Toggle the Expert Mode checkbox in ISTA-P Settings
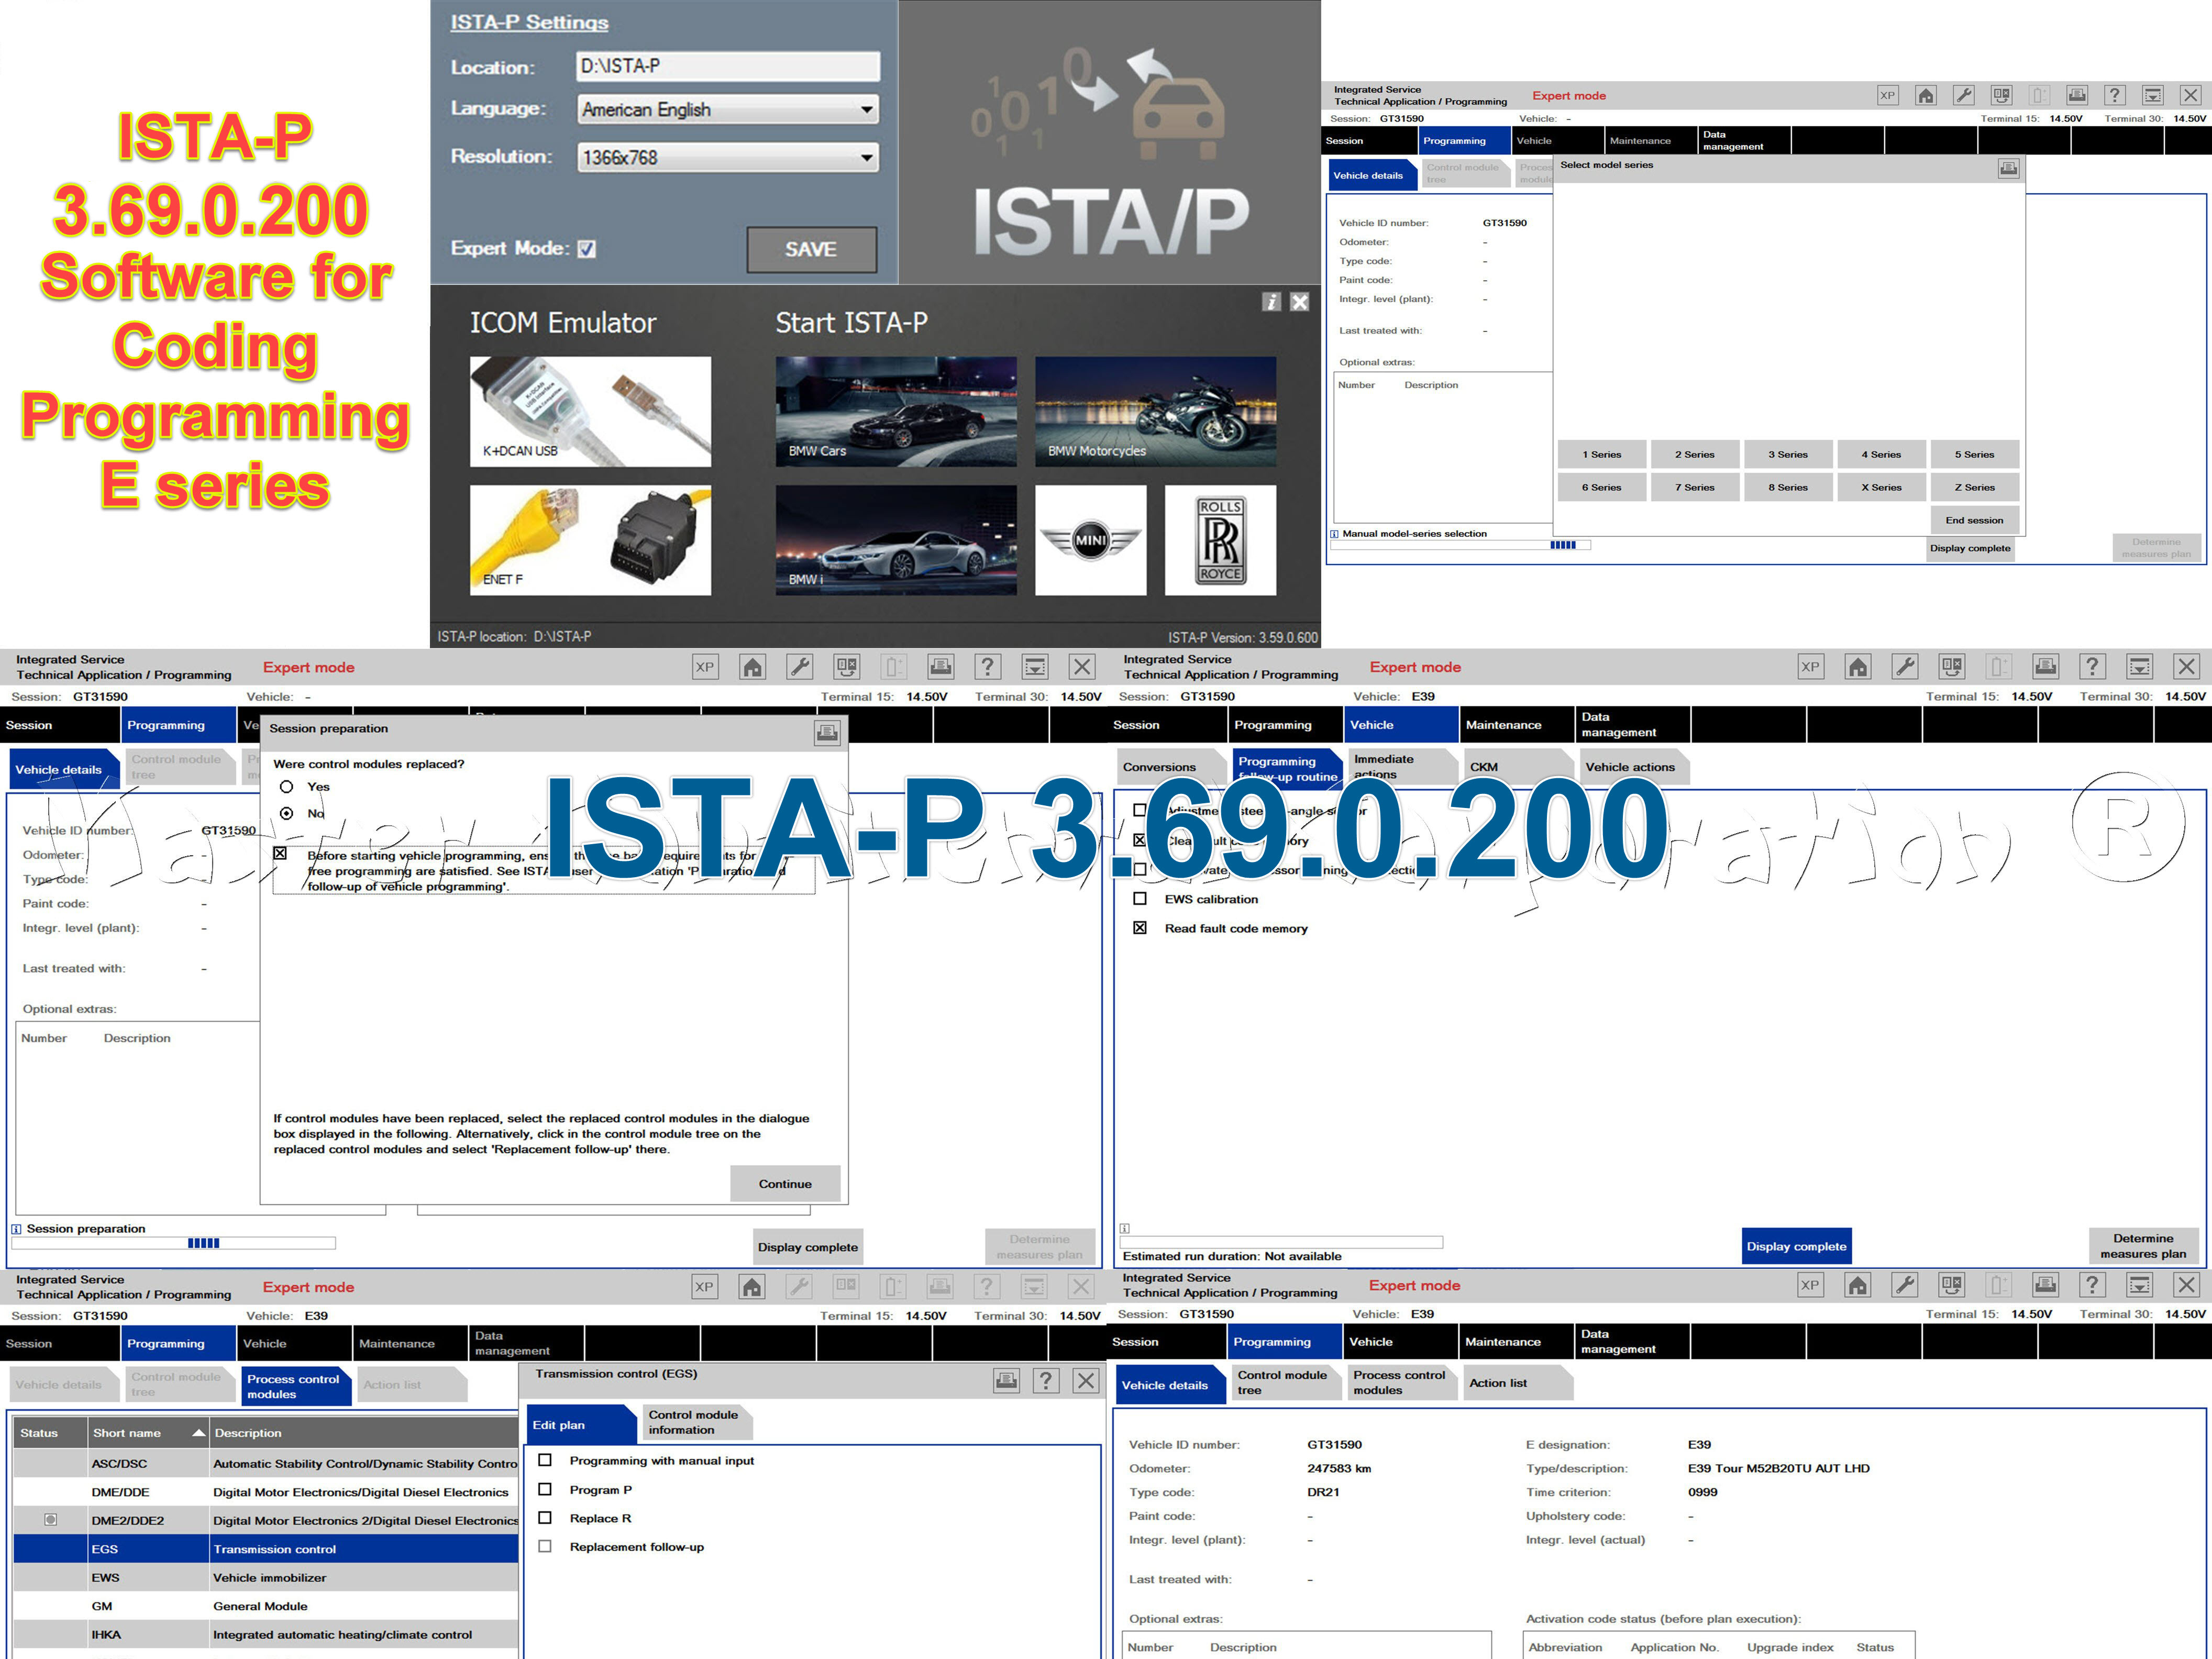Screen dimensions: 2212x1659 [587, 249]
